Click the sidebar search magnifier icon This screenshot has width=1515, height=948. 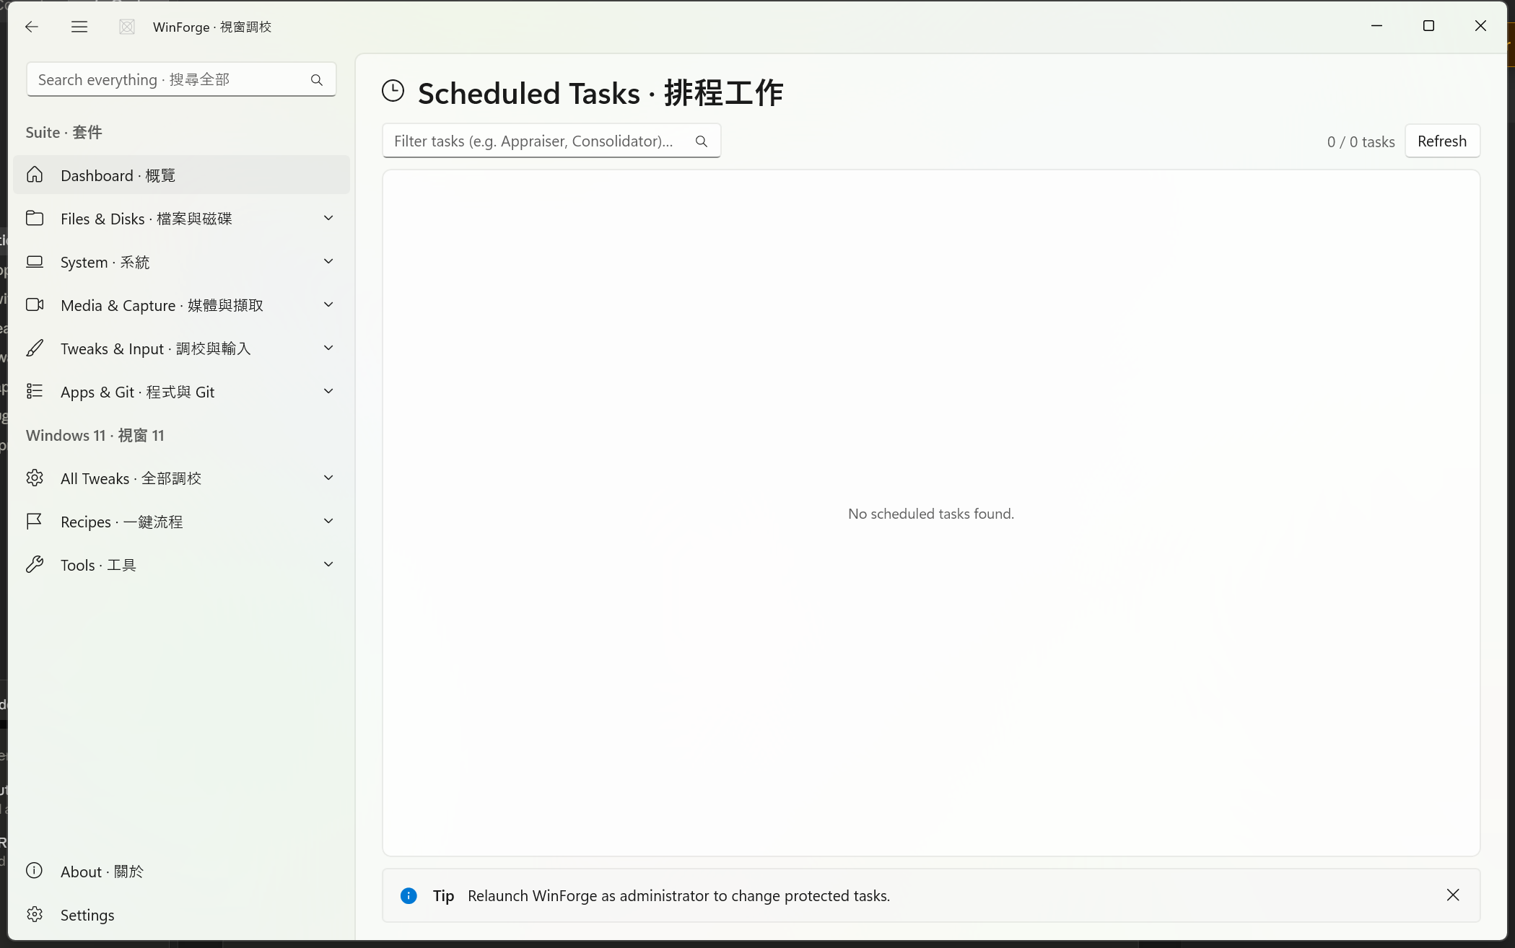coord(317,80)
